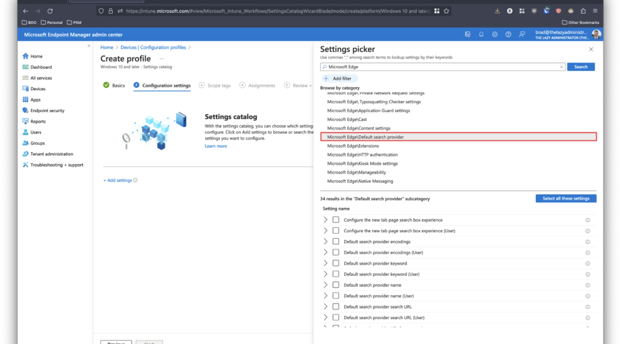Go back using browser back arrow

tap(25, 11)
